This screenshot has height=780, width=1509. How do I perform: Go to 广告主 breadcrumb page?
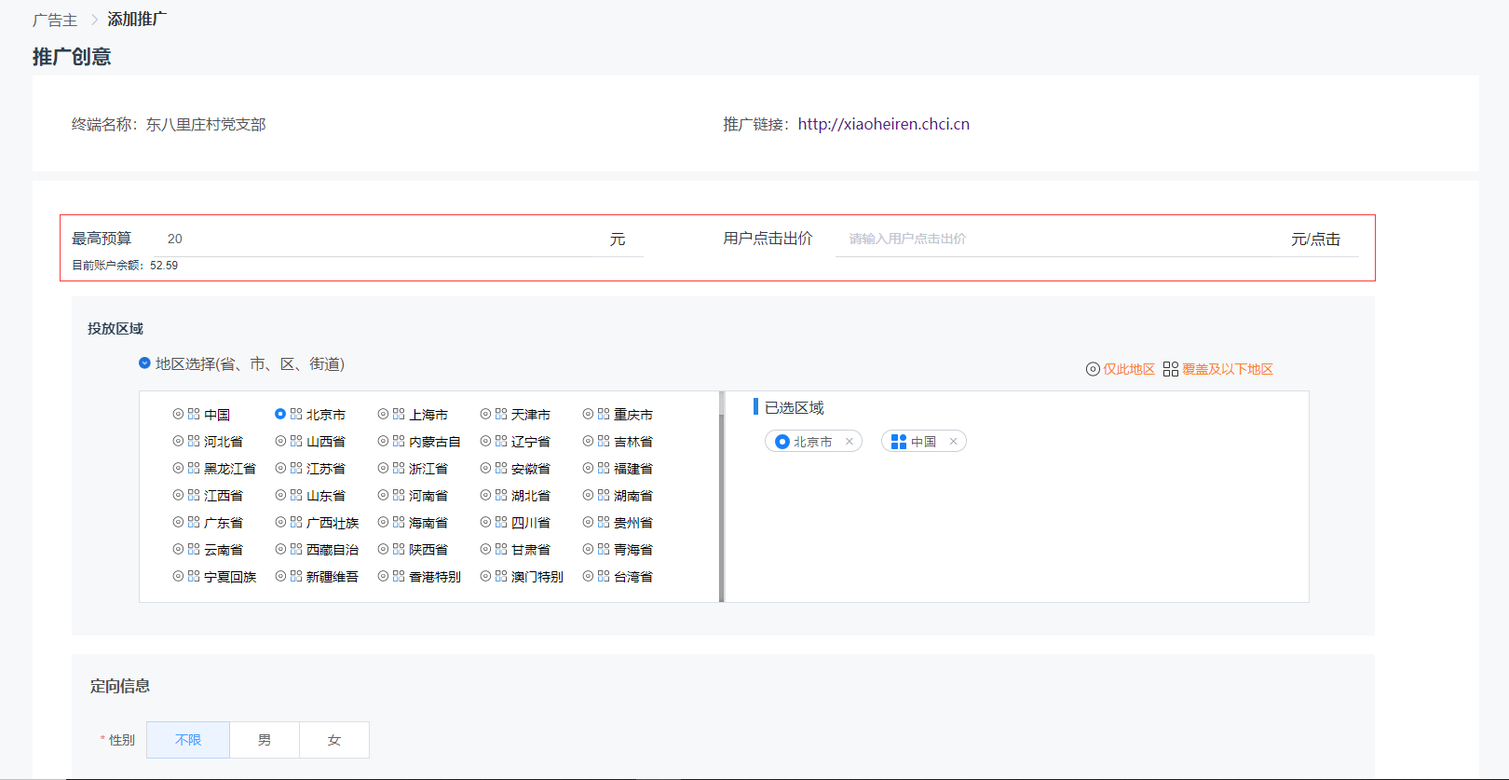[x=55, y=20]
